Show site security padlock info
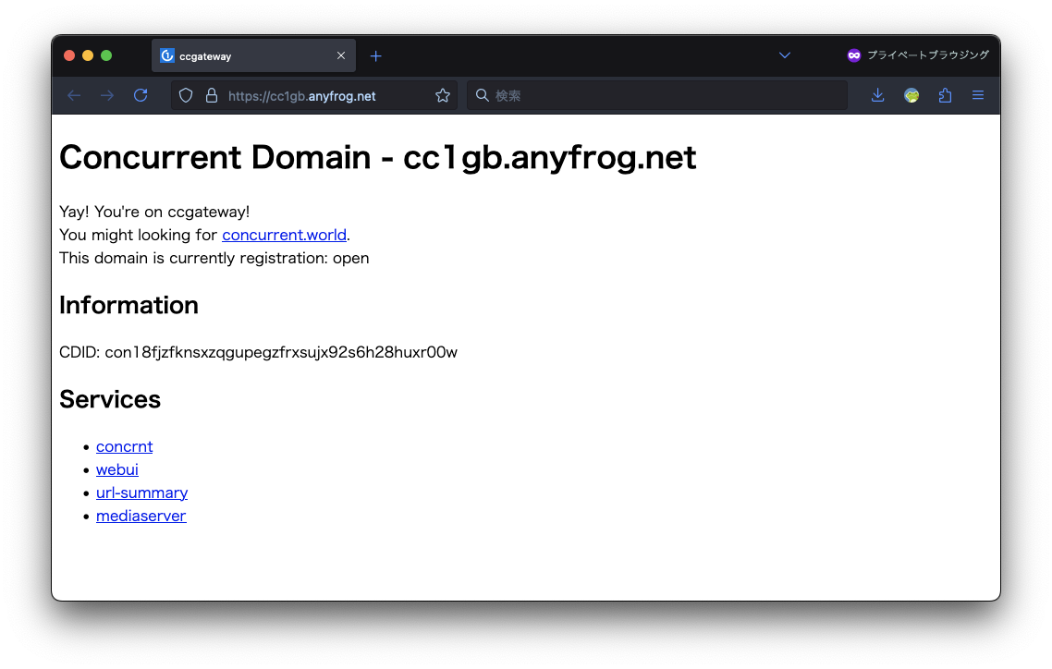Screen dimensions: 1052x669 (x=211, y=95)
